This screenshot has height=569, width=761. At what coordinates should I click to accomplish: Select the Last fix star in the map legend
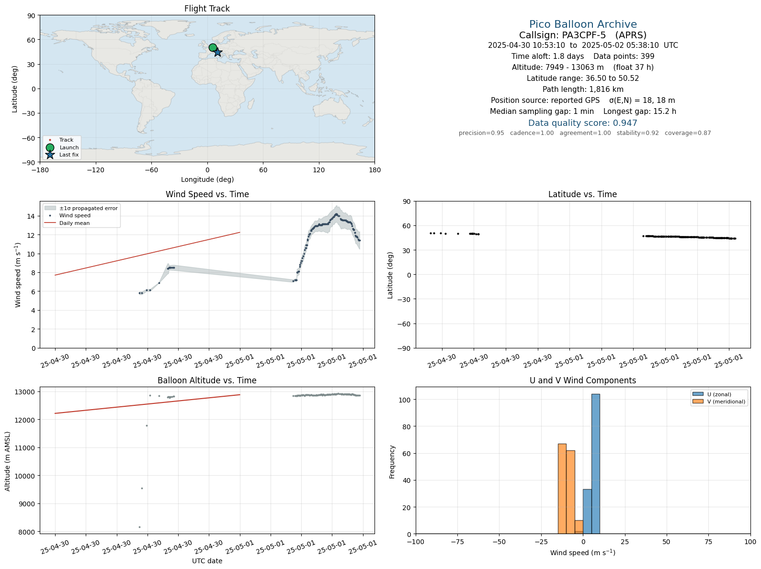point(50,155)
